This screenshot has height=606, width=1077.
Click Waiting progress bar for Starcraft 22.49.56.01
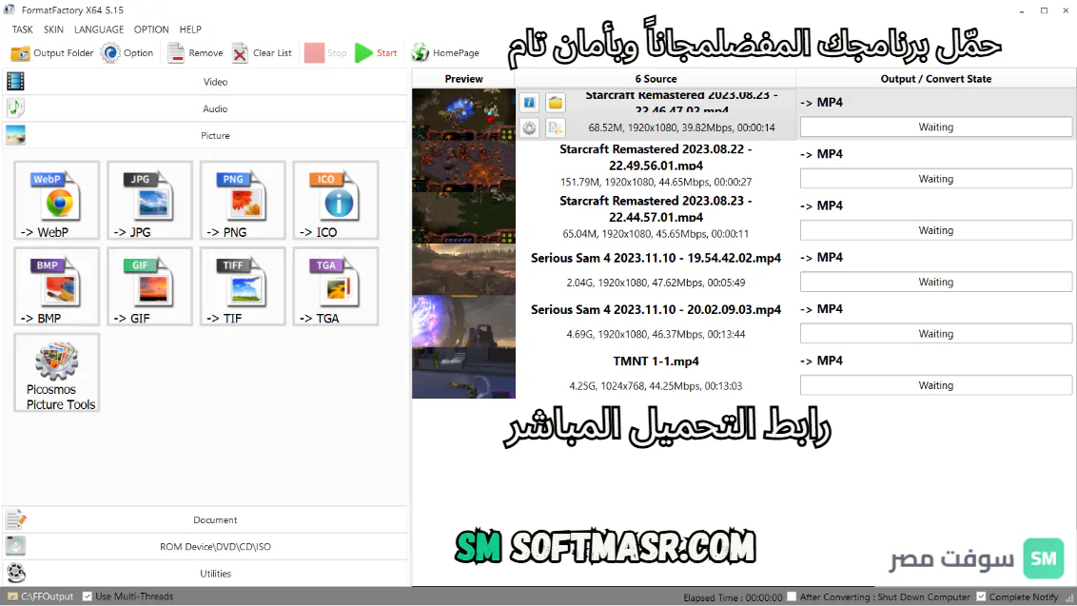[x=936, y=179]
